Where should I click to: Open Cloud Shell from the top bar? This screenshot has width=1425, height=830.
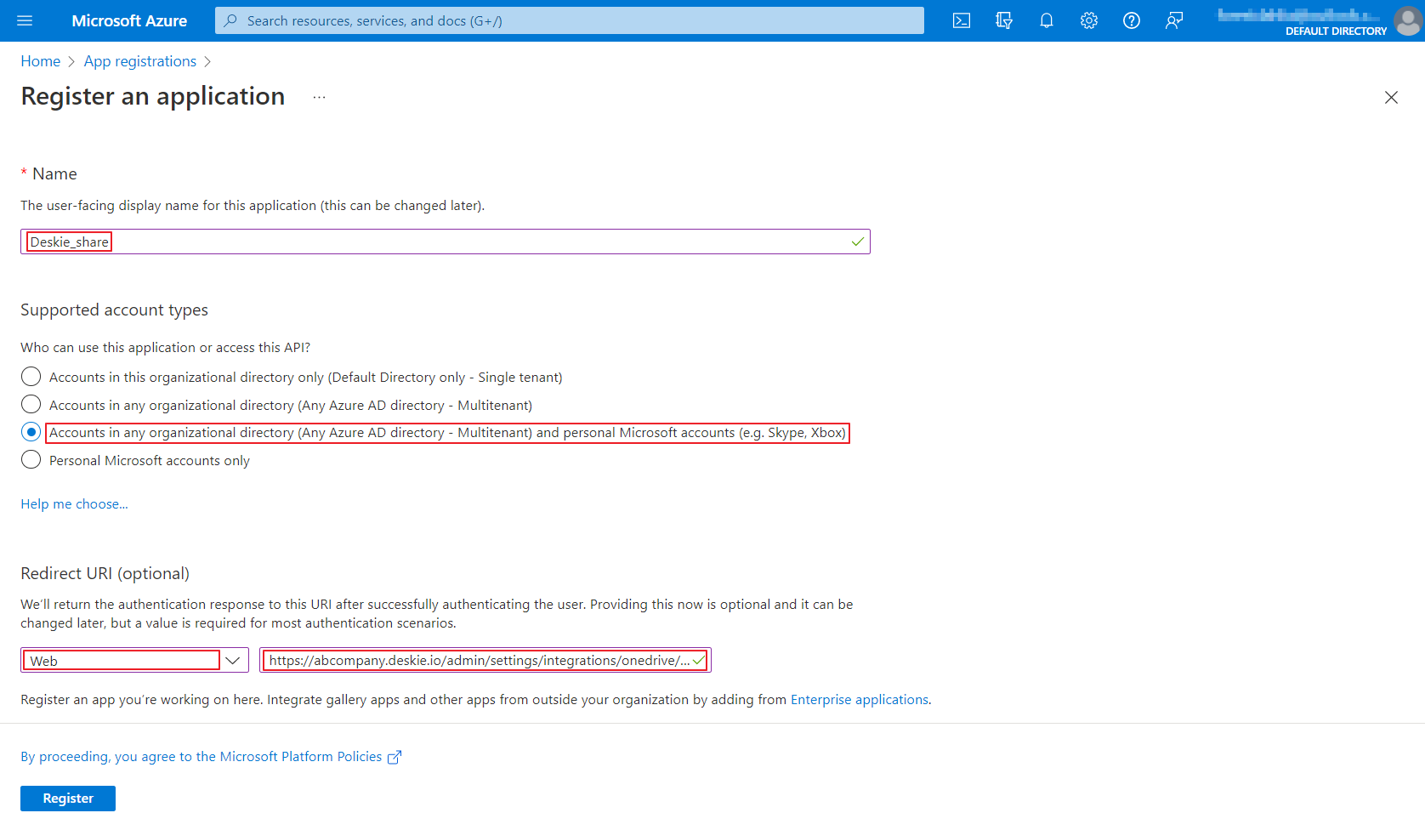click(x=962, y=20)
